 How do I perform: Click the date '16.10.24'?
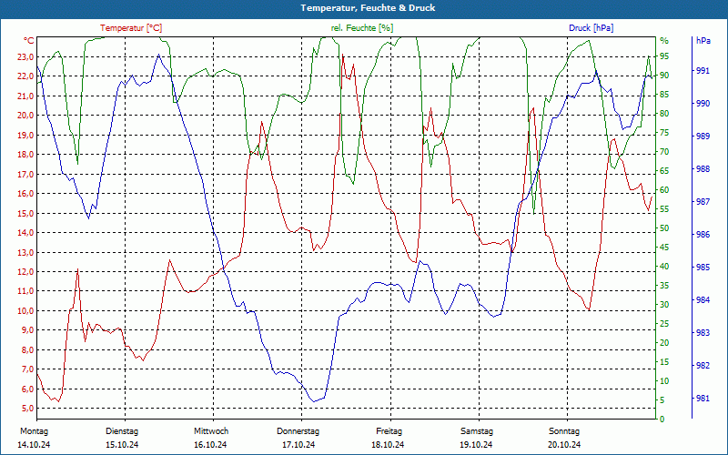pyautogui.click(x=210, y=445)
